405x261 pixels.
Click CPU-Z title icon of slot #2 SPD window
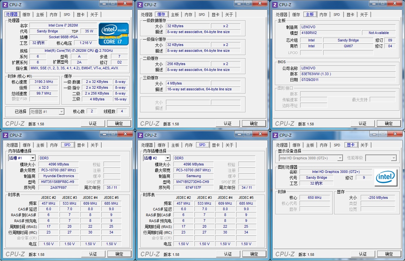pos(140,135)
